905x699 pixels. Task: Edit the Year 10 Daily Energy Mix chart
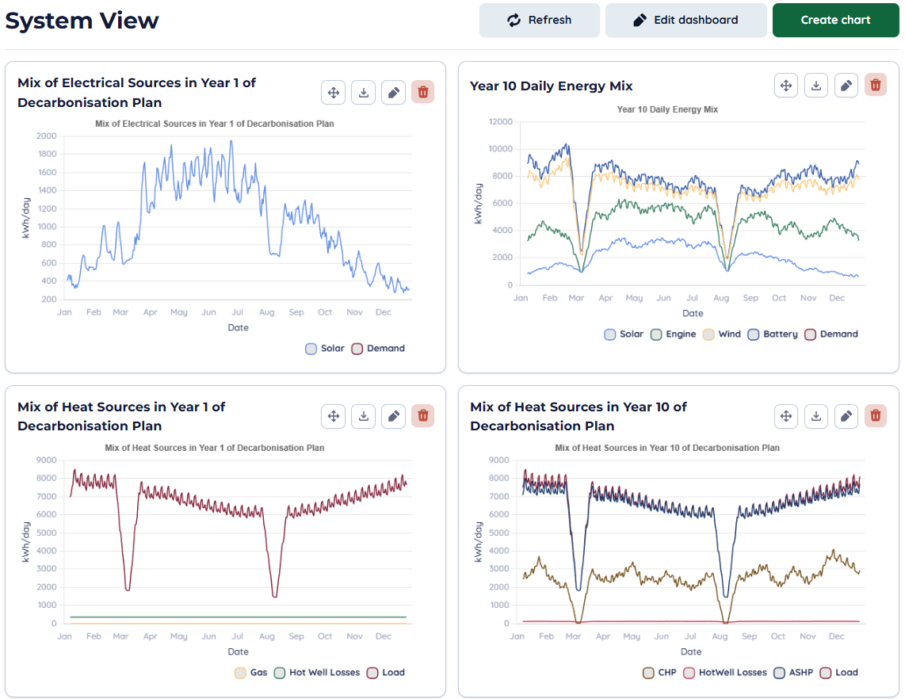(846, 86)
